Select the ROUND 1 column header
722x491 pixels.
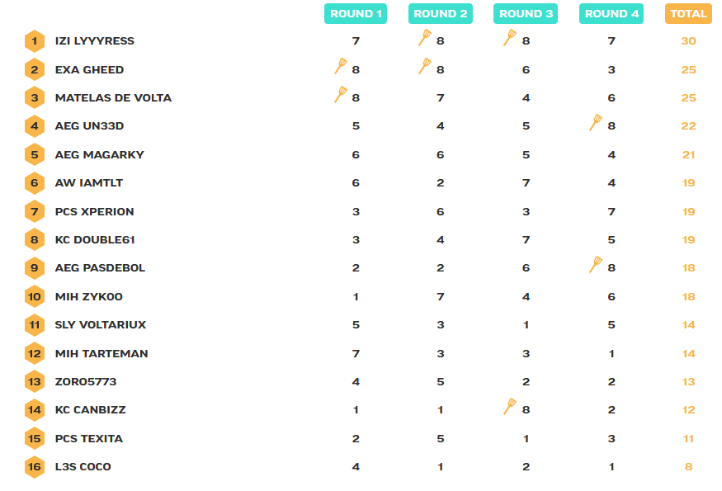click(356, 13)
